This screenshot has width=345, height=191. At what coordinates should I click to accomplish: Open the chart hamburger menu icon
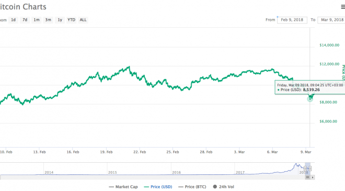tap(343, 7)
